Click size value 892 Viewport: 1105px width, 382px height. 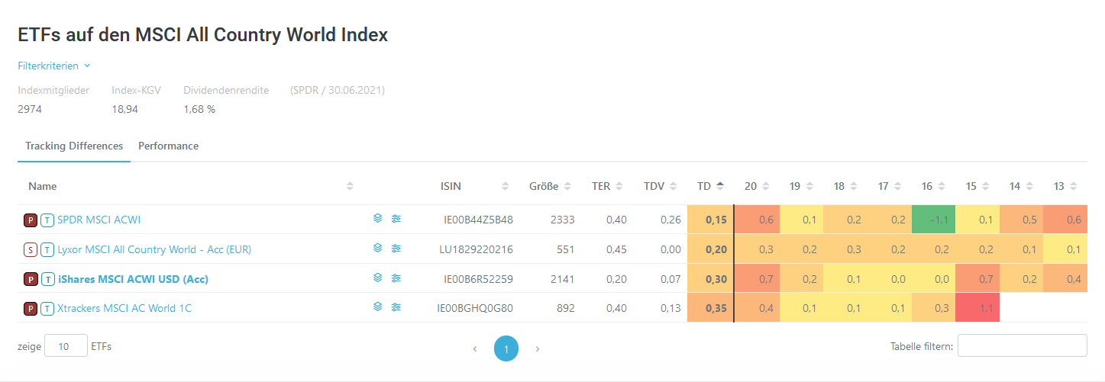tap(566, 309)
